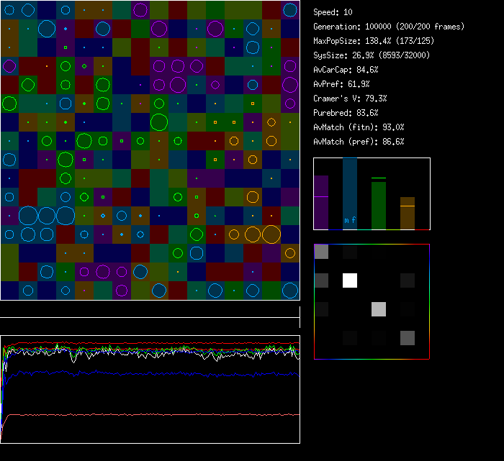
Task: Click the bright white square in the matrix
Action: (350, 280)
